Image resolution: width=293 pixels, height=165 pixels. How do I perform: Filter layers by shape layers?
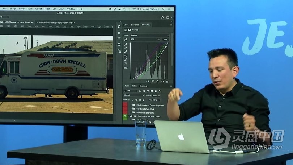(x=152, y=91)
